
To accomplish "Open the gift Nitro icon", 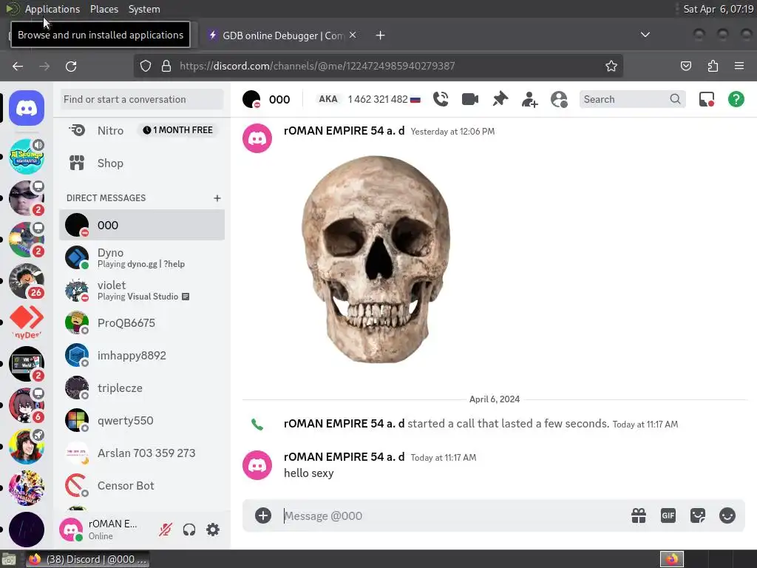I will tap(638, 515).
